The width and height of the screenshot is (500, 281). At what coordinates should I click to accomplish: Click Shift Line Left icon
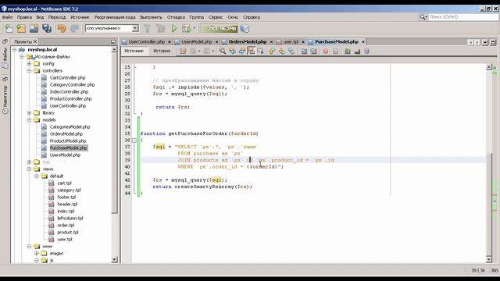point(304,51)
